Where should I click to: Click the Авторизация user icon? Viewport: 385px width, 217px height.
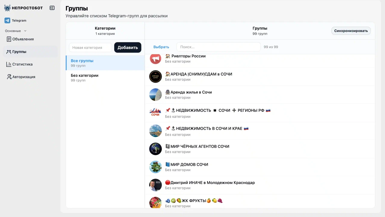coord(9,77)
